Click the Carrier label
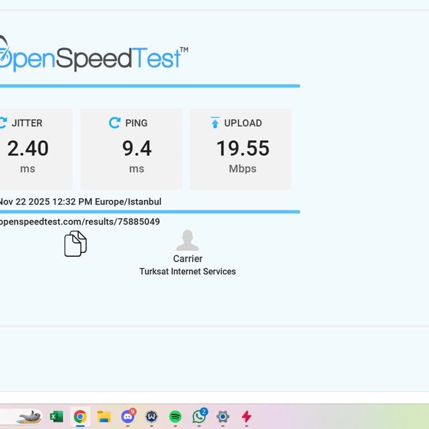This screenshot has height=429, width=429. click(x=188, y=259)
